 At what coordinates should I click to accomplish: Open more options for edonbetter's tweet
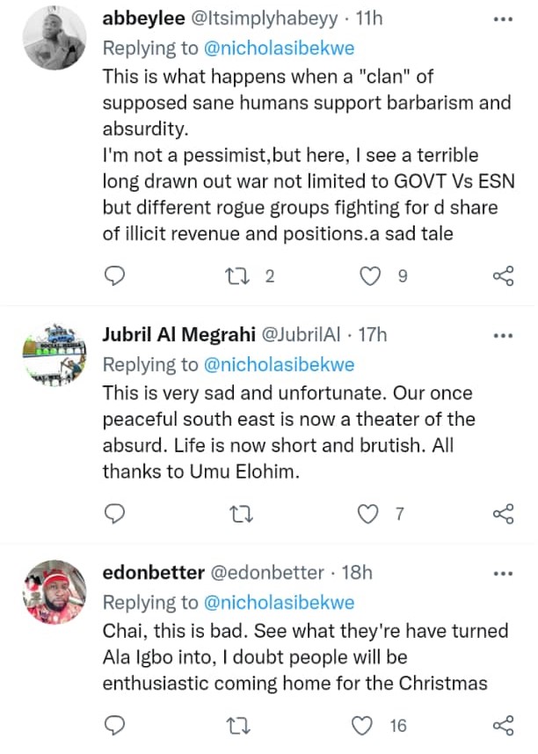point(502,573)
